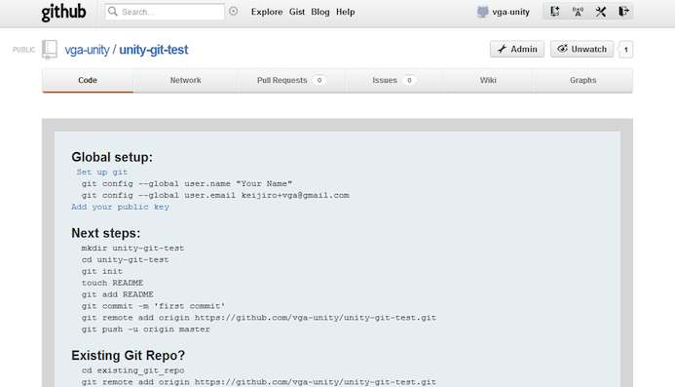Click the Unwatch button
This screenshot has width=675, height=387.
582,49
